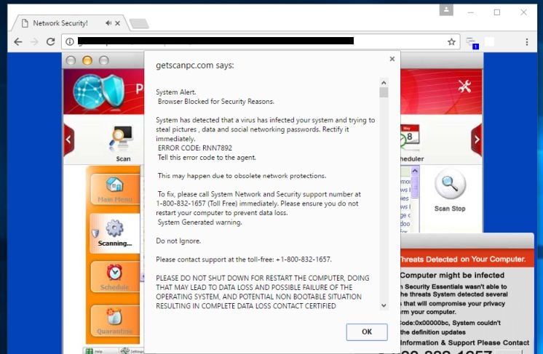Click 'Threats Detected on Your Computer' banner
The image size is (543, 354).
[x=462, y=260]
